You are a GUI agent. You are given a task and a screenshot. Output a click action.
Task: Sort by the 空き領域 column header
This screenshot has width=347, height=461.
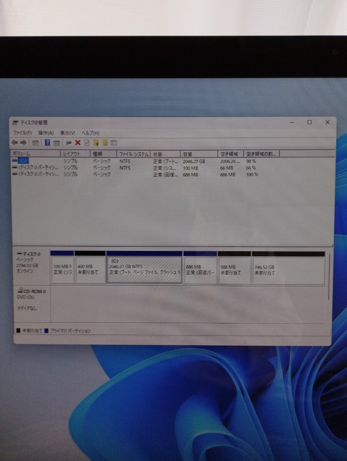(x=231, y=154)
